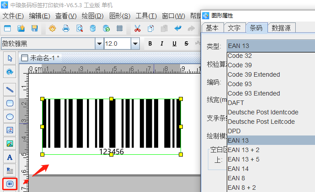Screen dimensions: 315x192
Task: Open the 类型 barcode type combo box
Action: 271,46
